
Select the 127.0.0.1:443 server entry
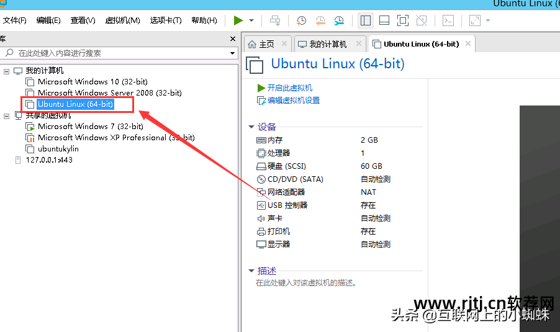[x=49, y=160]
